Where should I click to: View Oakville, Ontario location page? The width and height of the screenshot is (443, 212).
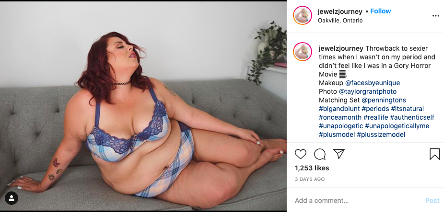[340, 21]
